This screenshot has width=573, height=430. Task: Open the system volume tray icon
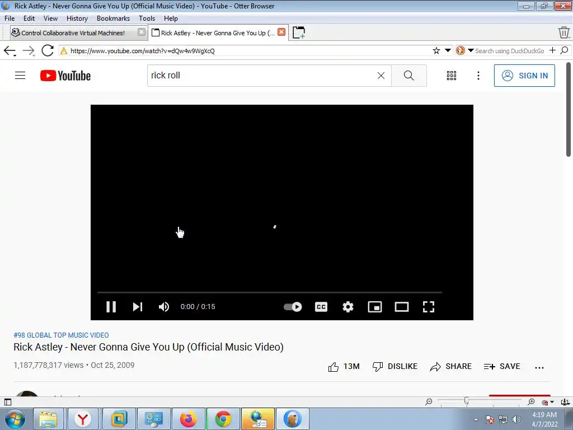516,419
